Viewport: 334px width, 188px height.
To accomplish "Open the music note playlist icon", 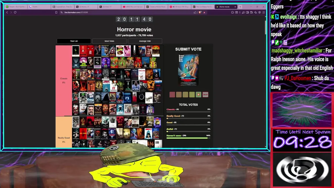I will (243, 12).
